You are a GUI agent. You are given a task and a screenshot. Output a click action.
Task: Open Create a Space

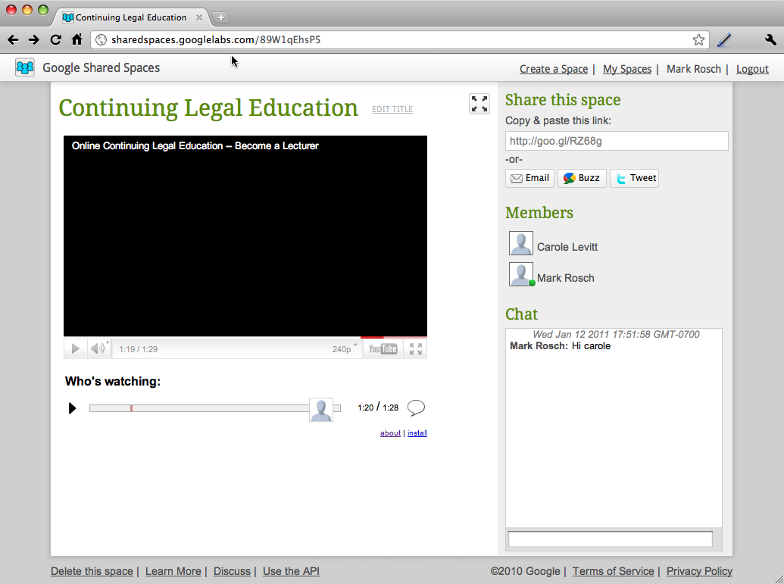click(554, 69)
